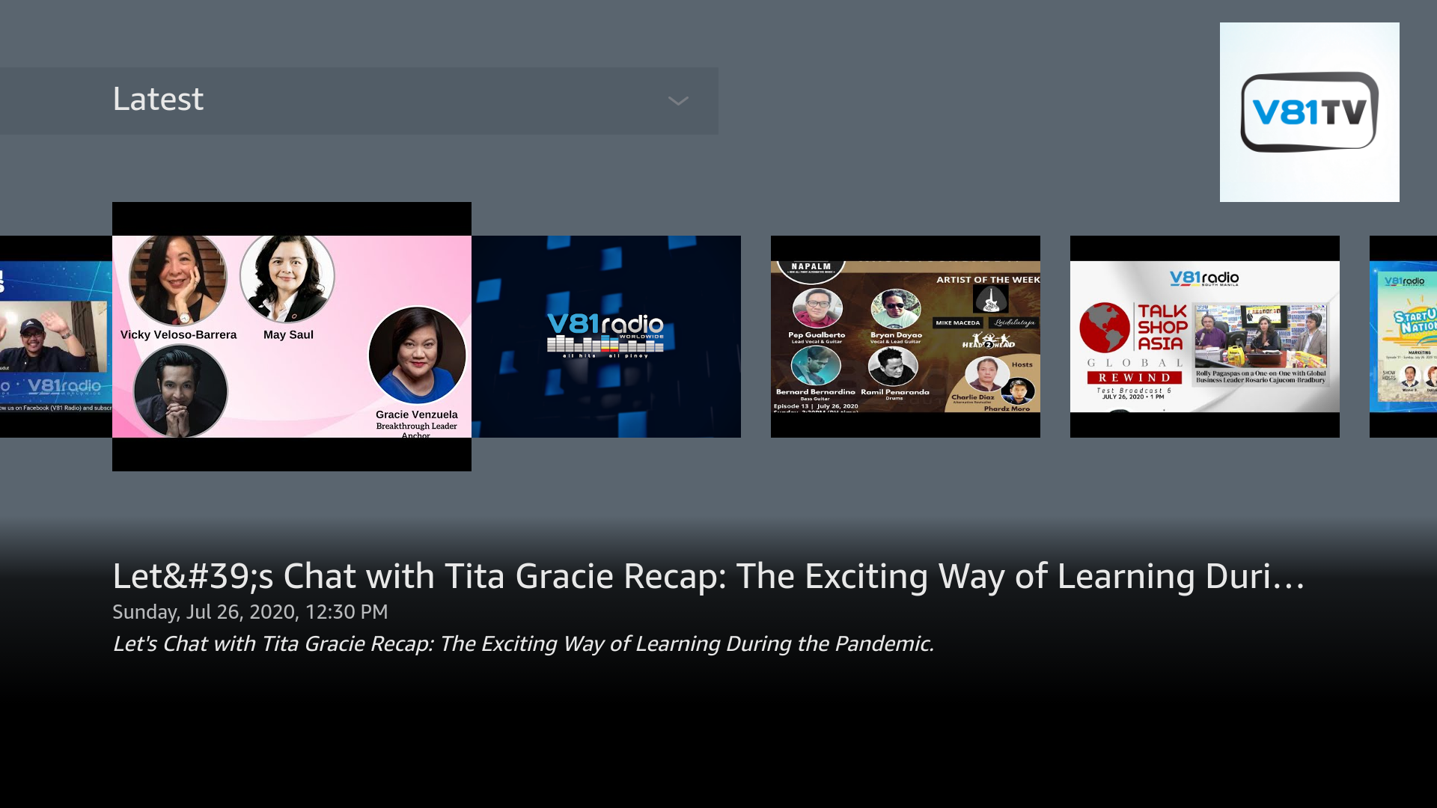Click the V81TV logo
The width and height of the screenshot is (1437, 808).
[1308, 111]
